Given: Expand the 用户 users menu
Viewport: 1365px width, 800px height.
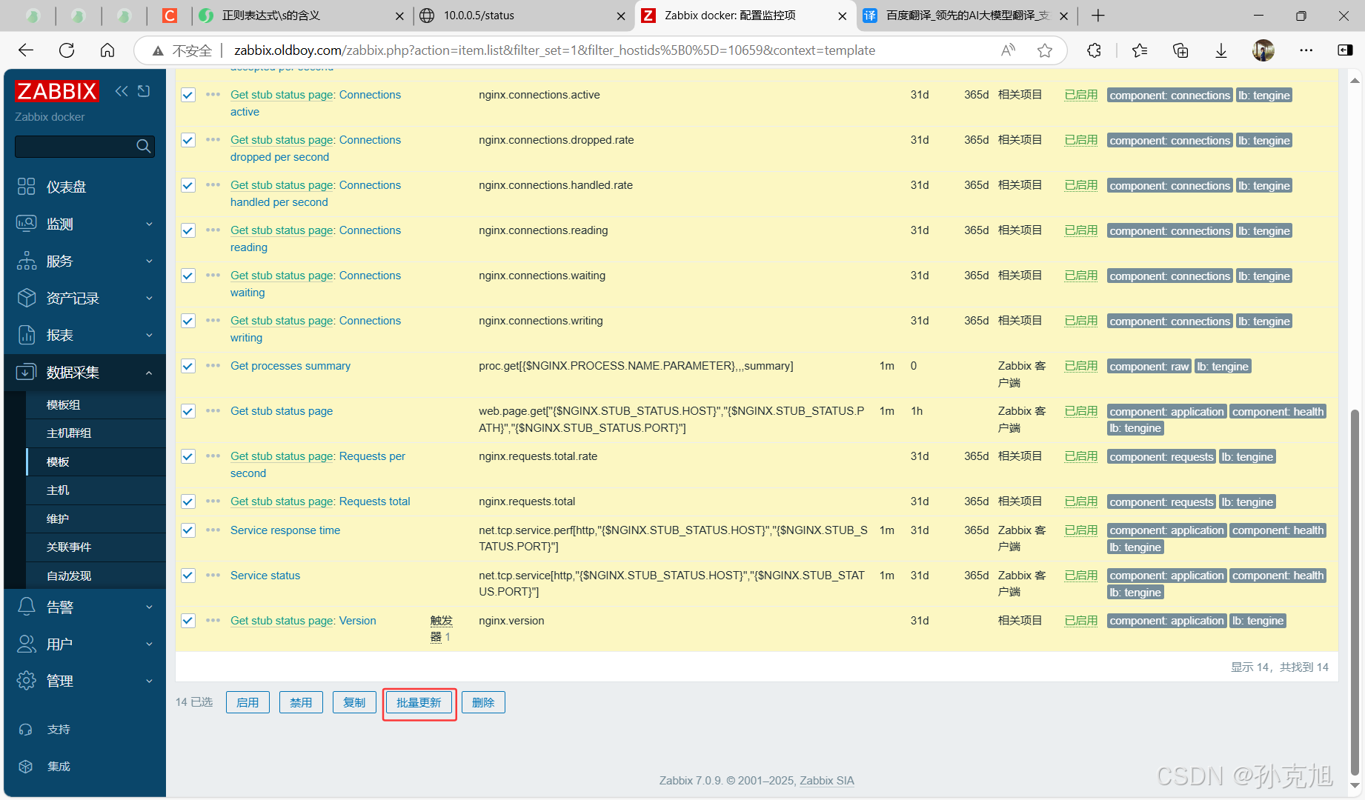Looking at the screenshot, I should pos(84,644).
